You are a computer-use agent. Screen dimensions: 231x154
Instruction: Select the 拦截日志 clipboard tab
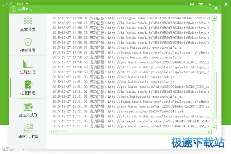[x=28, y=87]
